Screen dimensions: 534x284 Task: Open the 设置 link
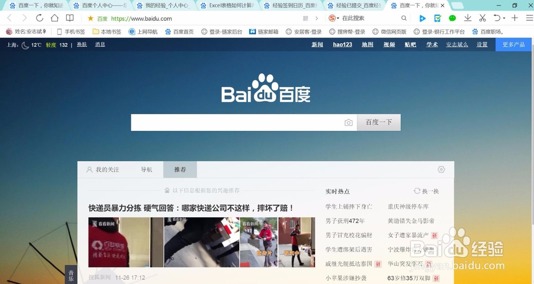[x=482, y=45]
